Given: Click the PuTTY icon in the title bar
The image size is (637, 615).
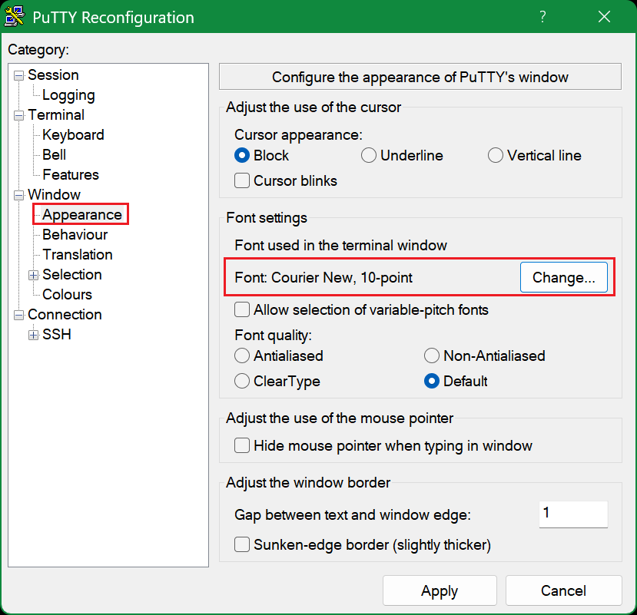Looking at the screenshot, I should (15, 17).
